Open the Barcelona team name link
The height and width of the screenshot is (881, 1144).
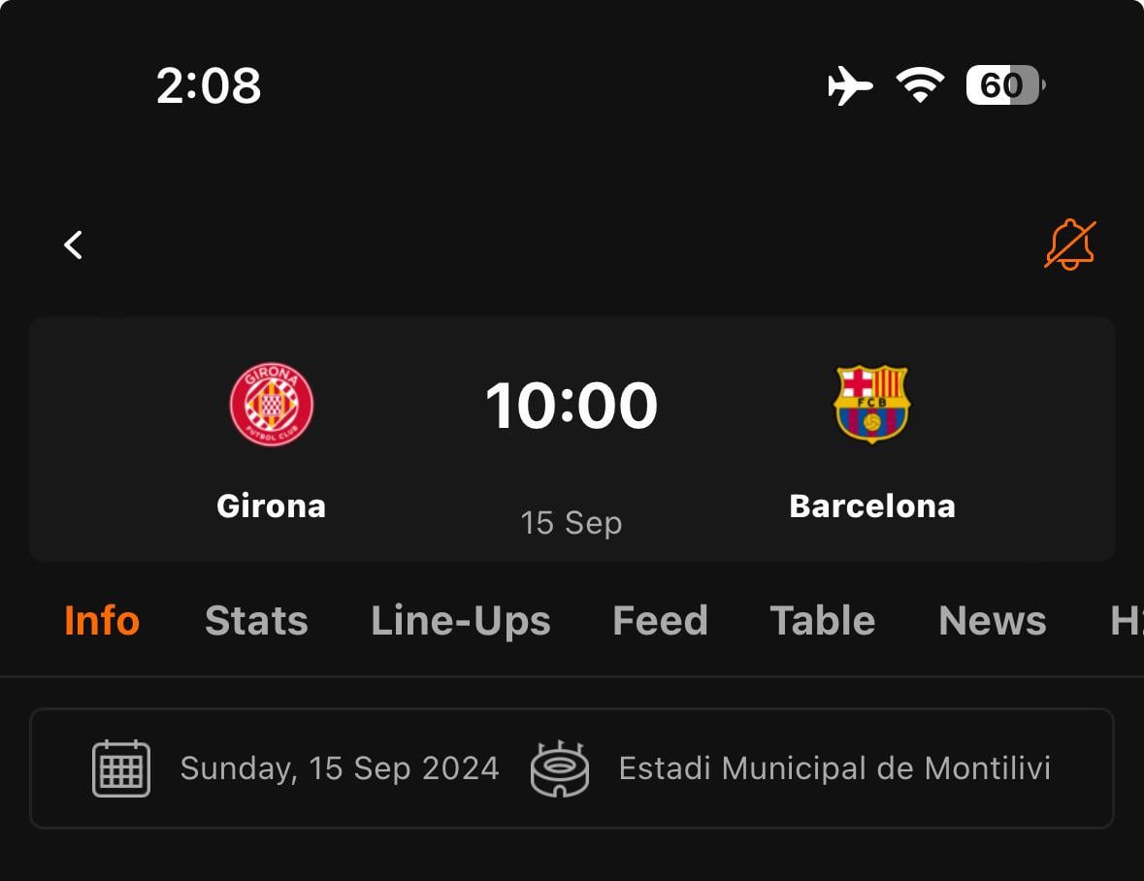click(872, 506)
